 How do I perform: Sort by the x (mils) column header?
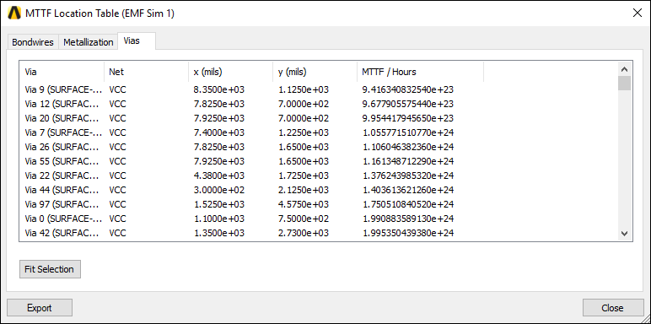230,72
